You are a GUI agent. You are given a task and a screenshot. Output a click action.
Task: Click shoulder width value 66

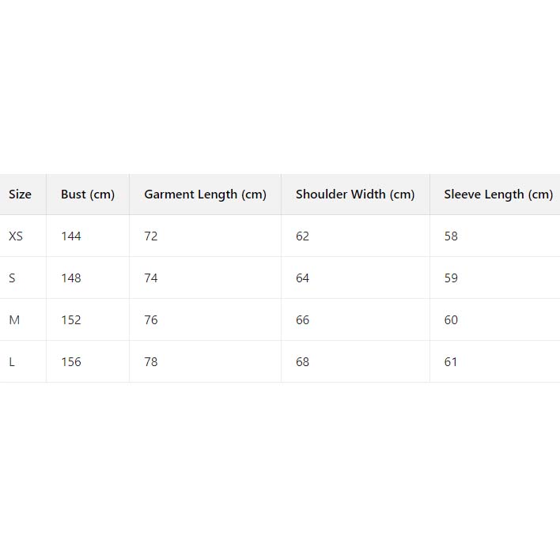(x=303, y=320)
